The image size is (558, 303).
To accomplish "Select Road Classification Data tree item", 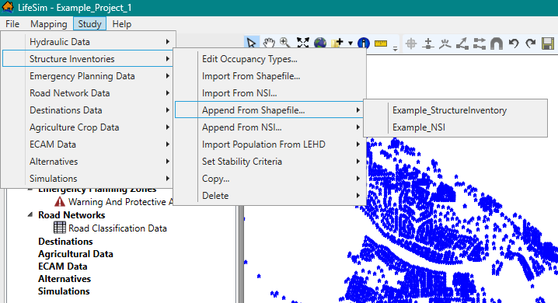I will click(x=117, y=228).
